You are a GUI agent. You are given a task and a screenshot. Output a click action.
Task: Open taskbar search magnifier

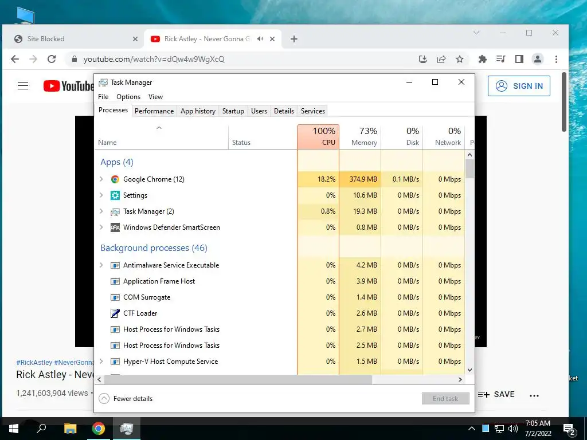(41, 429)
